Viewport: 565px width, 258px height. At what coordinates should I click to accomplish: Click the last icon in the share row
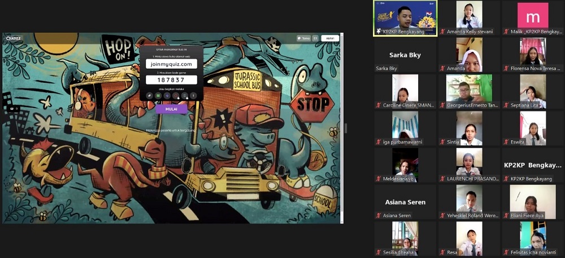[x=193, y=96]
